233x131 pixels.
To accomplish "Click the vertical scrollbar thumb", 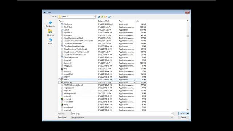I will pyautogui.click(x=188, y=36).
